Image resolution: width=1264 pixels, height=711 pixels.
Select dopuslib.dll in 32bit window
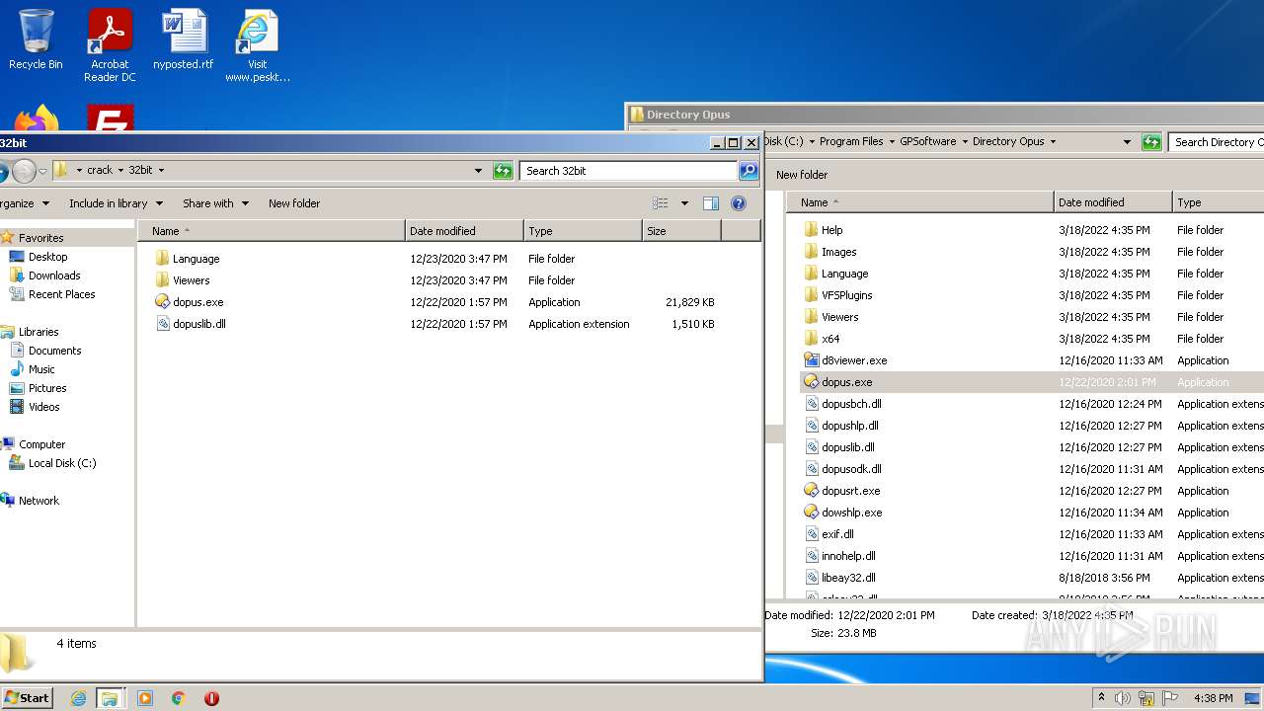click(x=198, y=324)
